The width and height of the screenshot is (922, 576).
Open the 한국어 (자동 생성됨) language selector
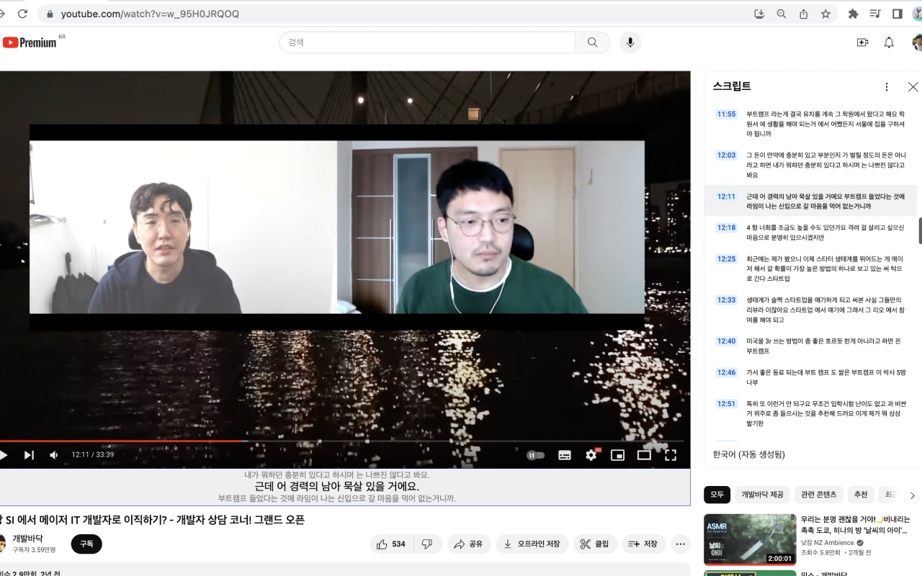pos(748,454)
